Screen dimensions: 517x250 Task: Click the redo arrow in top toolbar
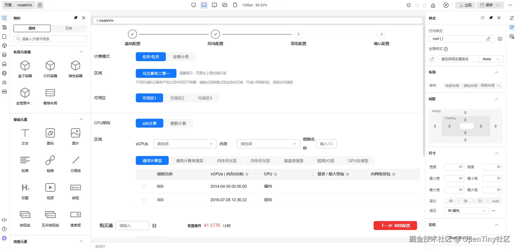425,5
